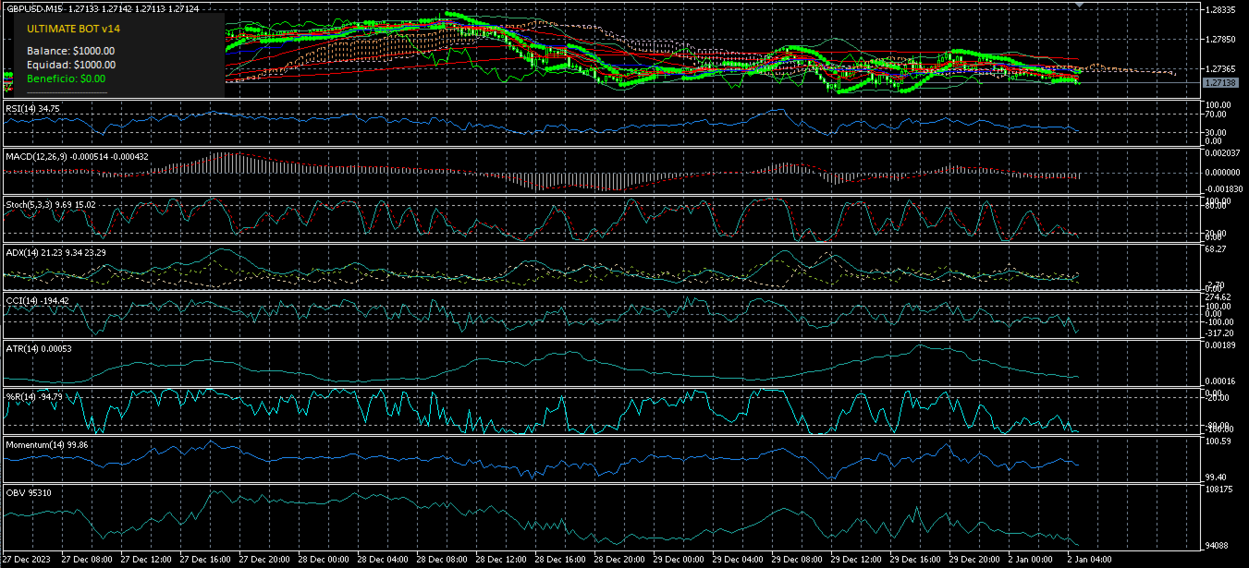The width and height of the screenshot is (1249, 568).
Task: Click the chart shift triangle marker at top
Action: [x=1078, y=5]
